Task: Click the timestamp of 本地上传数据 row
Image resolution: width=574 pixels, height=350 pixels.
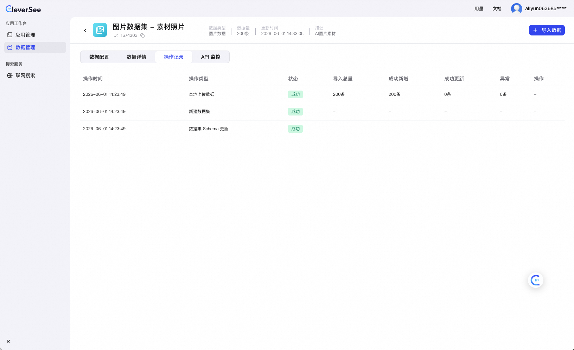Action: tap(104, 94)
